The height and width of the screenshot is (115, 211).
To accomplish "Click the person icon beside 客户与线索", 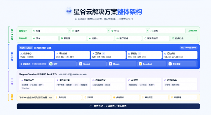I will click(57, 80).
